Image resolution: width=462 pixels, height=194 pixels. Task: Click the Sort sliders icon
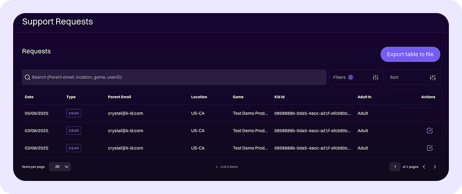tap(433, 77)
